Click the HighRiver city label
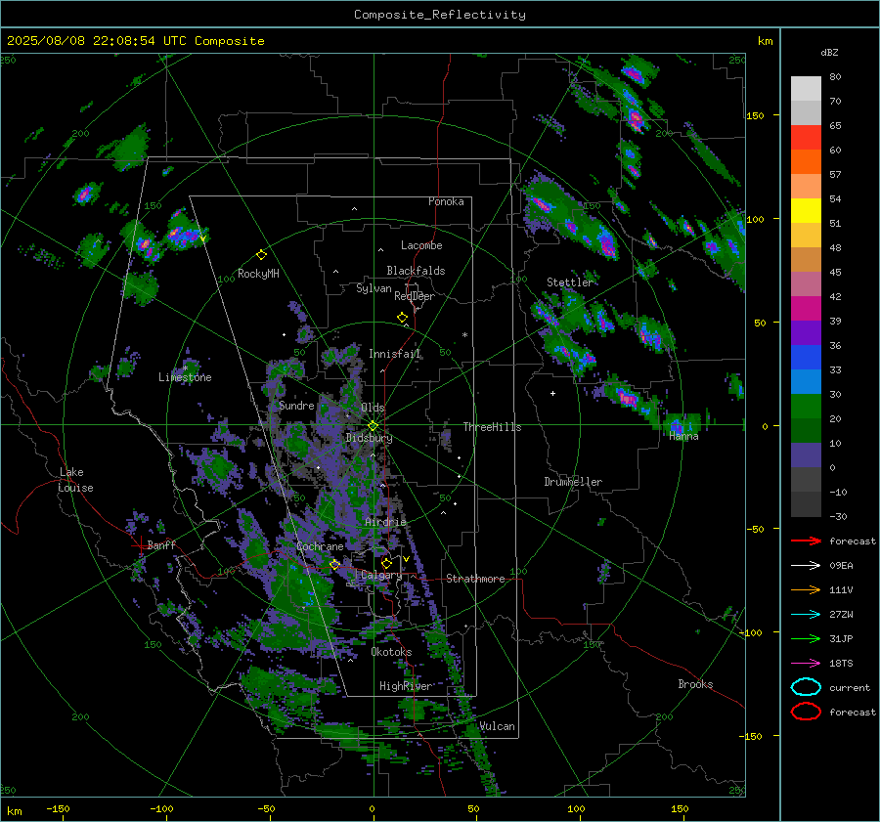This screenshot has width=880, height=822. [x=406, y=687]
